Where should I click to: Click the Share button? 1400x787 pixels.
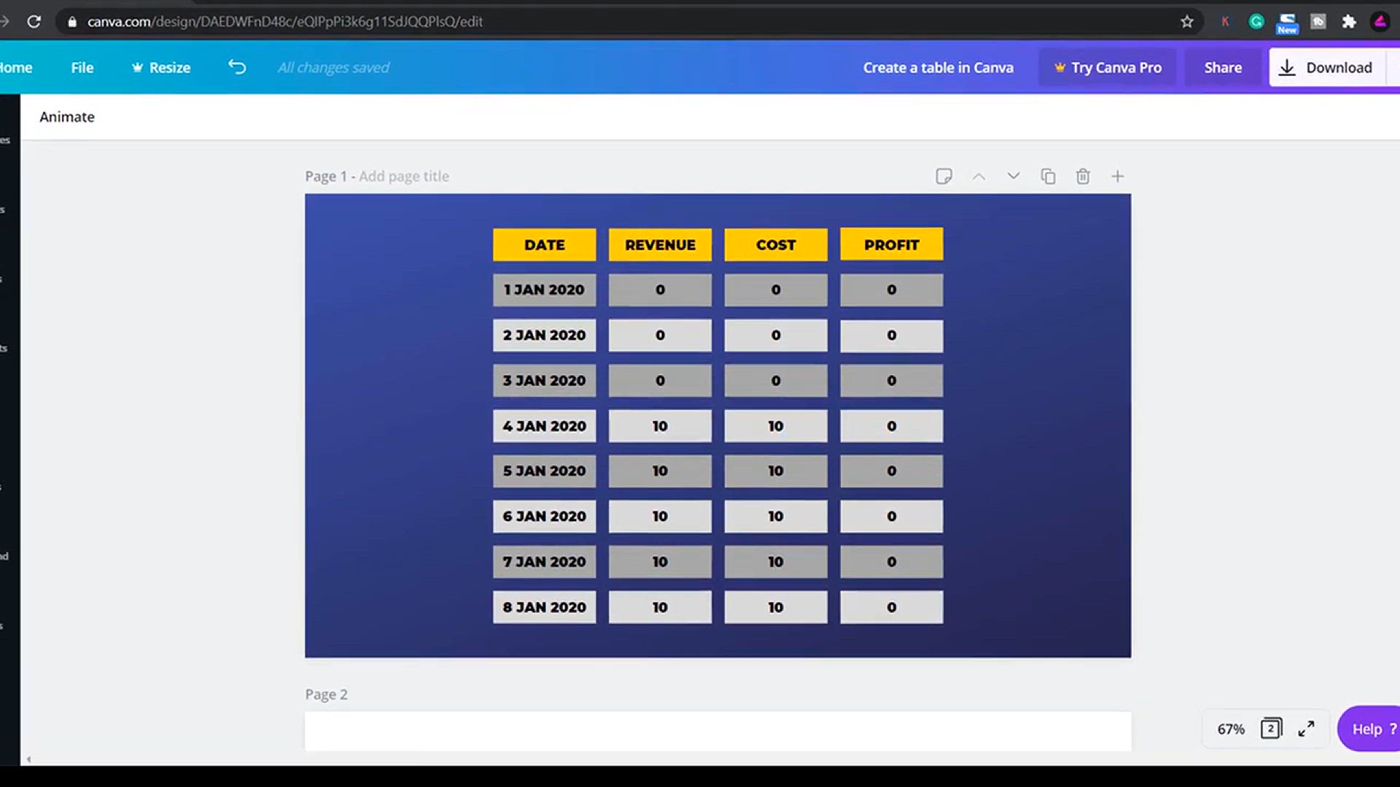[x=1223, y=67]
